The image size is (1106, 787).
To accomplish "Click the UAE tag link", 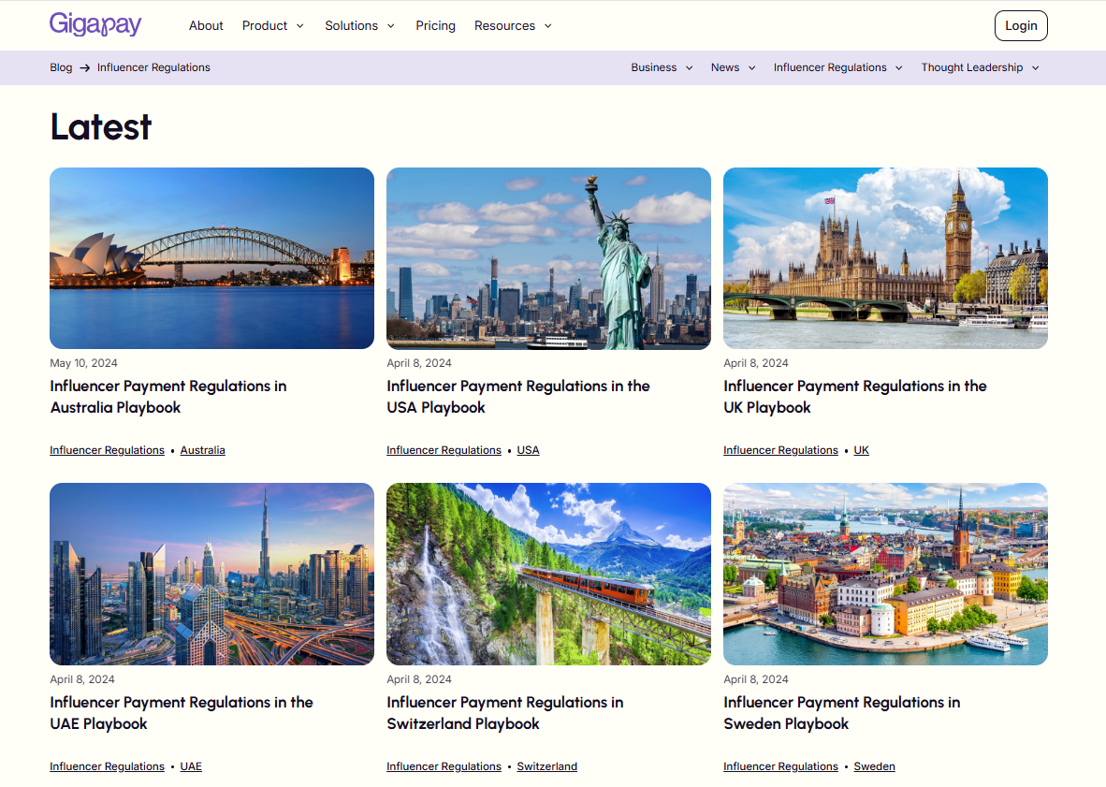I will coord(191,766).
